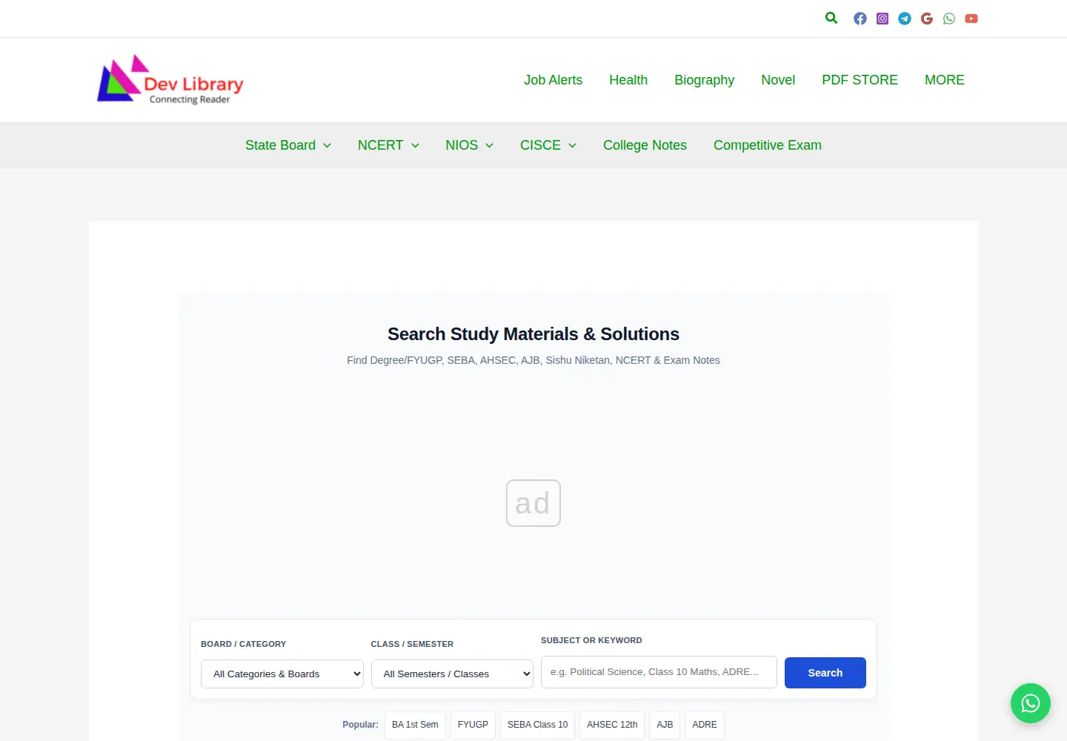Go to Competitive Exam
Screen dimensions: 1067x741
pyautogui.click(x=768, y=145)
